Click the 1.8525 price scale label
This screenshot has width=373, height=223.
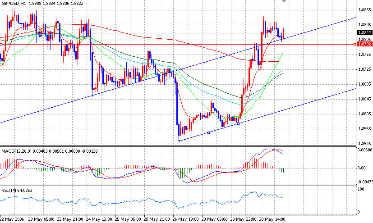coord(365,144)
